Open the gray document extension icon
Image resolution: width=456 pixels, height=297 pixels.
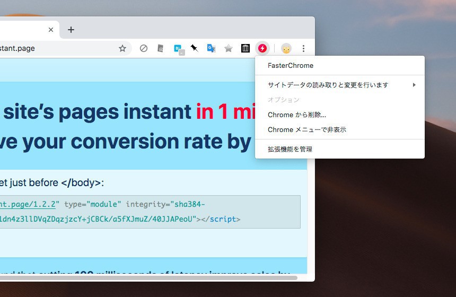click(x=160, y=48)
